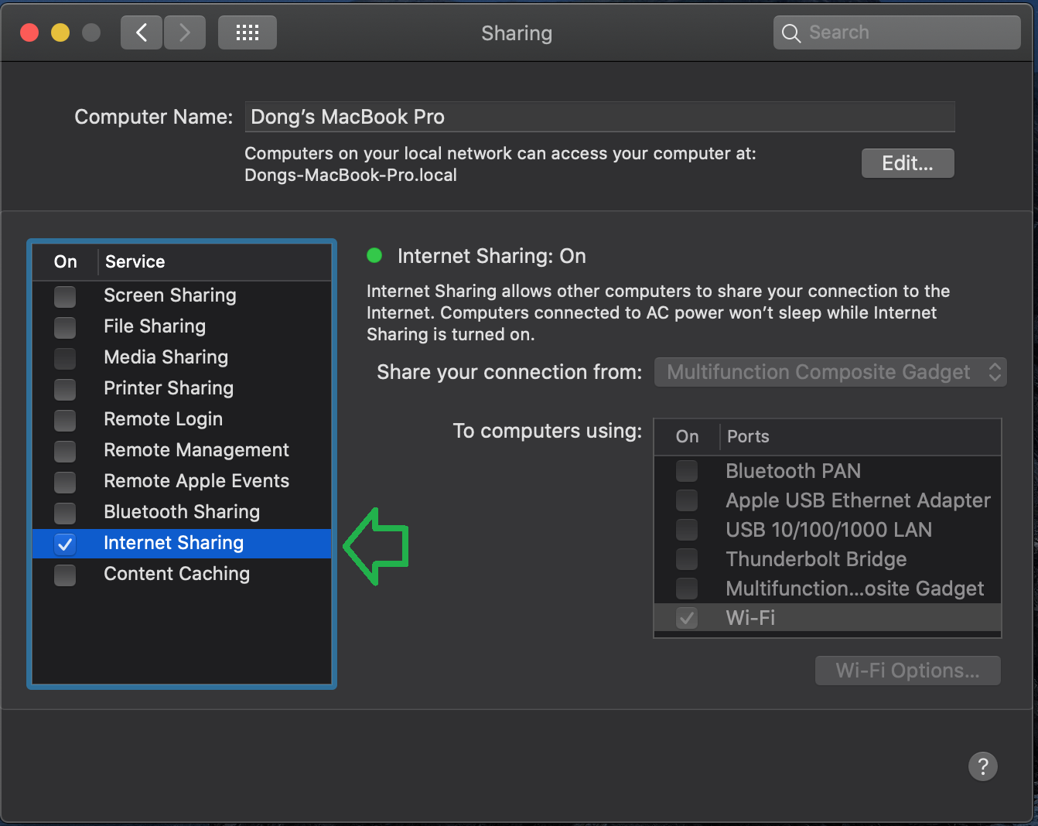Viewport: 1038px width, 826px height.
Task: Toggle Bluetooth Sharing checkbox
Action: point(65,513)
